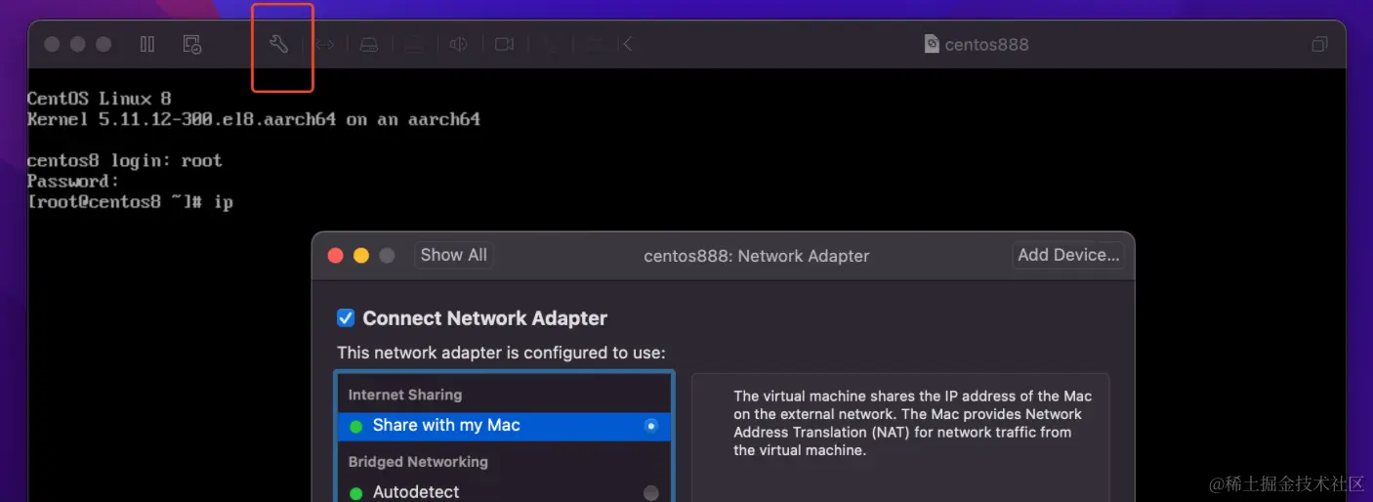The image size is (1373, 502).
Task: Click the Internet Sharing section header
Action: coord(405,395)
